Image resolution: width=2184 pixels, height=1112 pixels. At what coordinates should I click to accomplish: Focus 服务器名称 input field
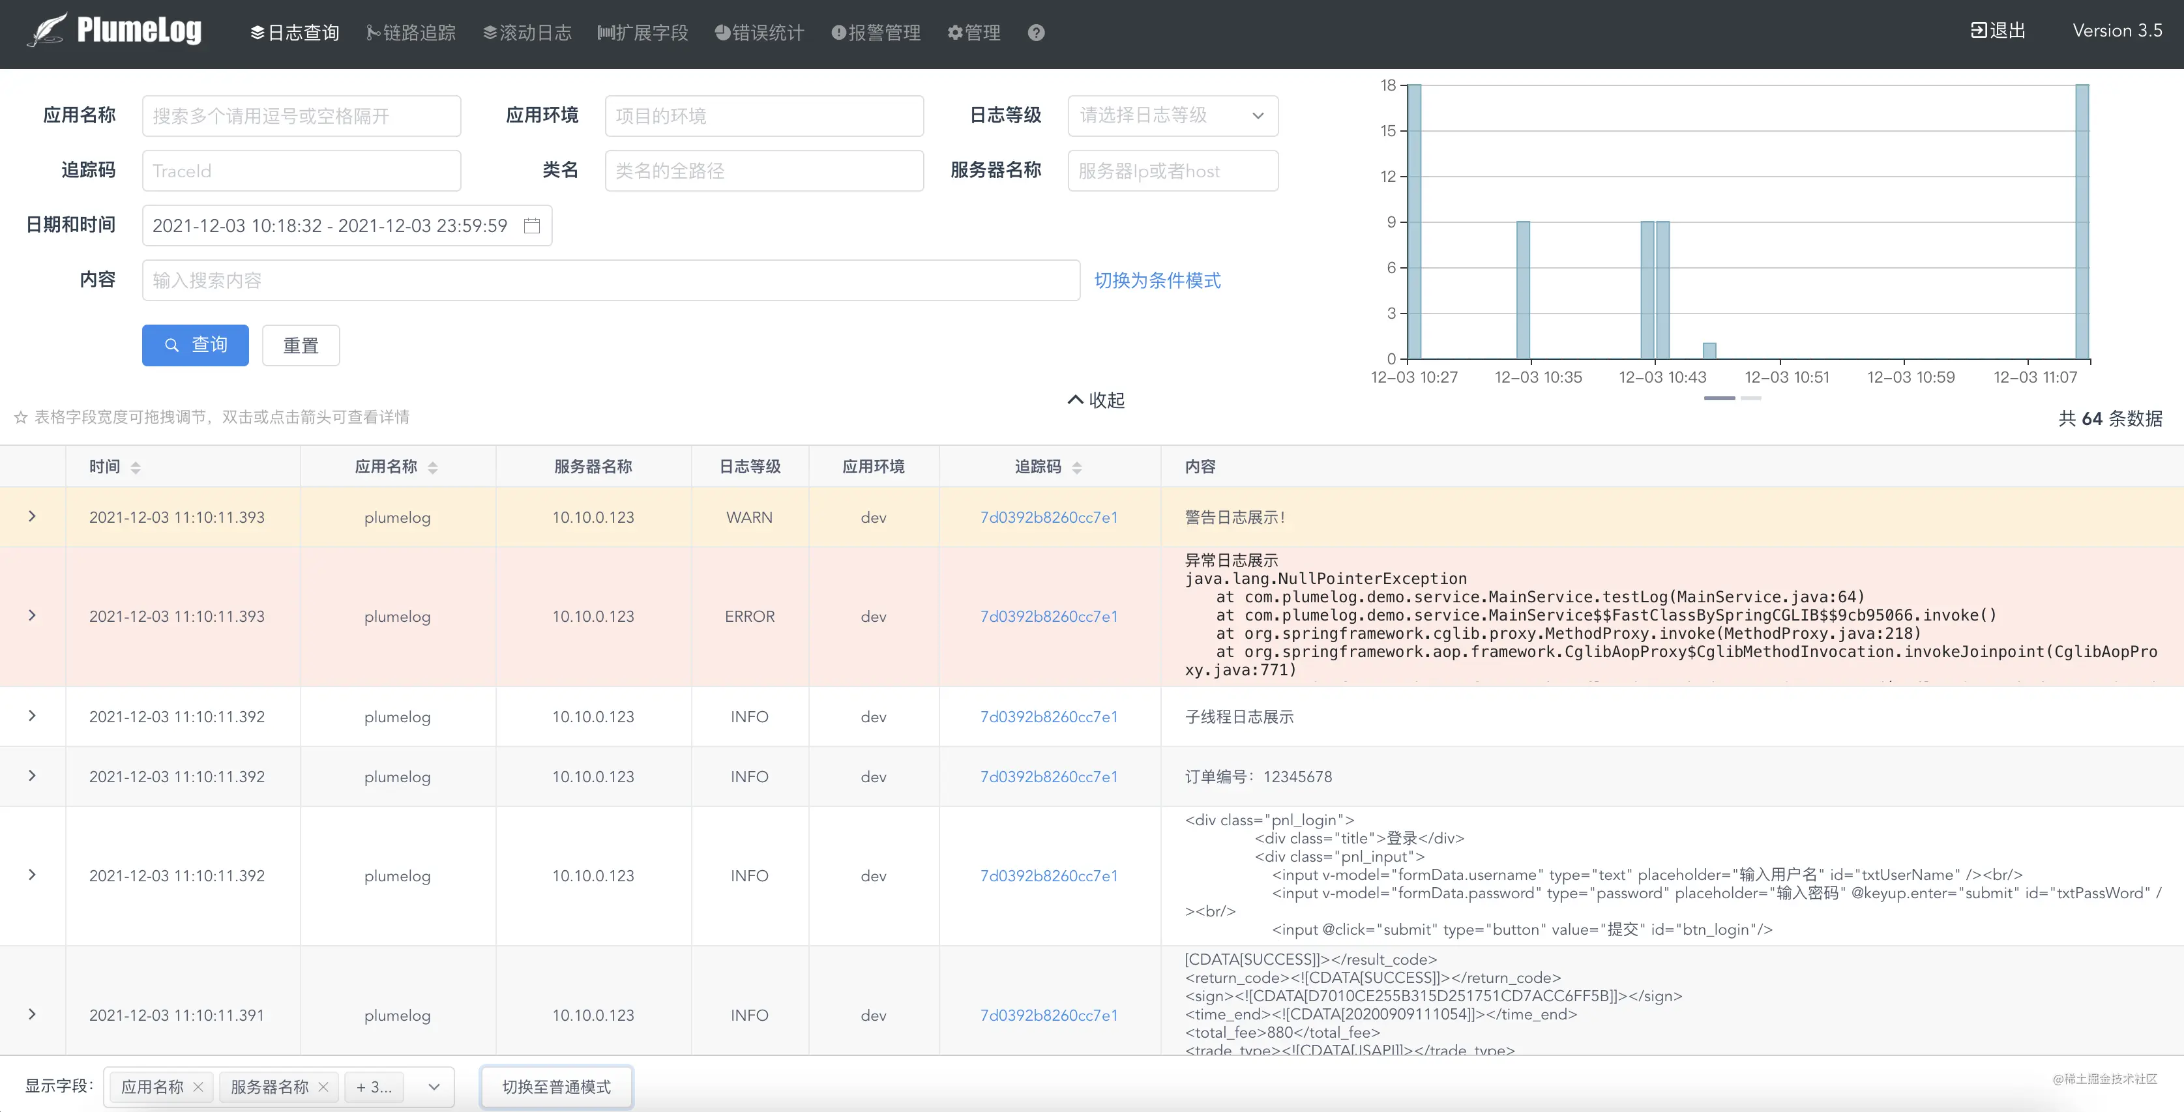click(1173, 170)
